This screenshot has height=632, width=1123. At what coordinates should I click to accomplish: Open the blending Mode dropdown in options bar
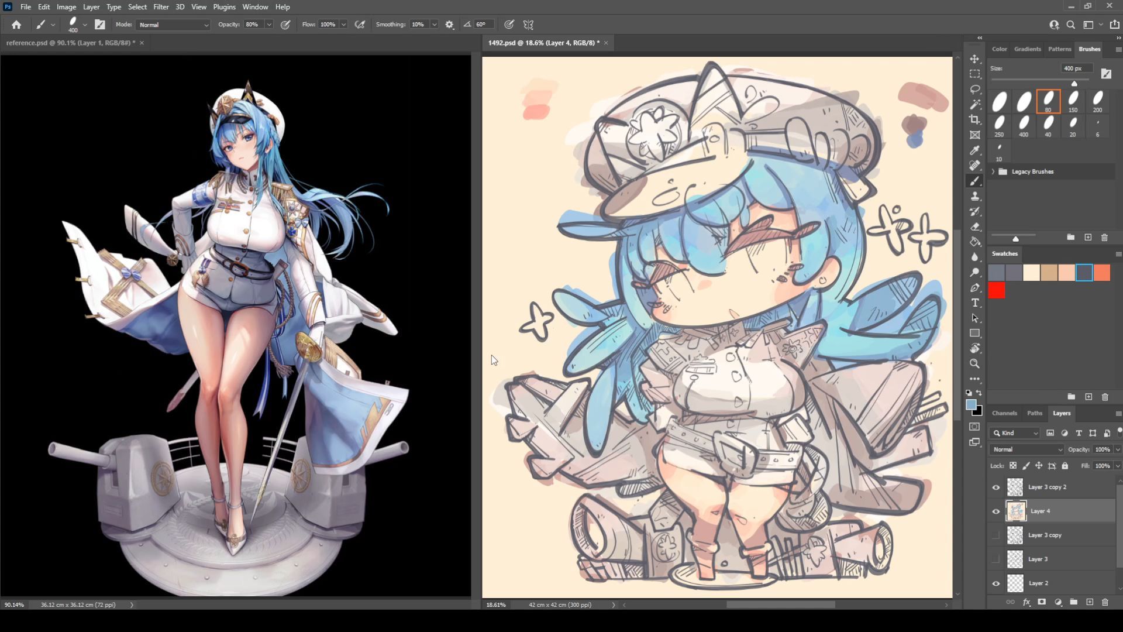point(173,25)
